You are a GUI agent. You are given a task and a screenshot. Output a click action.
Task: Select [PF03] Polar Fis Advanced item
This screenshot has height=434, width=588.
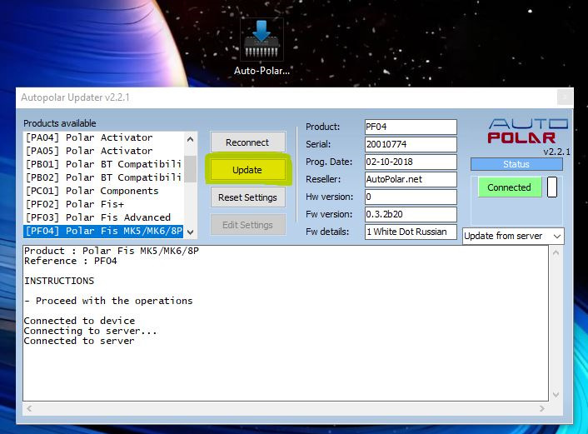click(x=103, y=217)
